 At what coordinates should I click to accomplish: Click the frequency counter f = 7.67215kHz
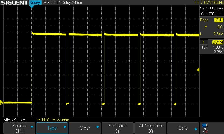tap(209, 3)
